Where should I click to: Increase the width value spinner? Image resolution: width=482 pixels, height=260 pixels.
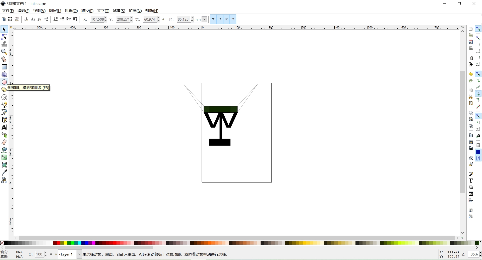(159, 18)
